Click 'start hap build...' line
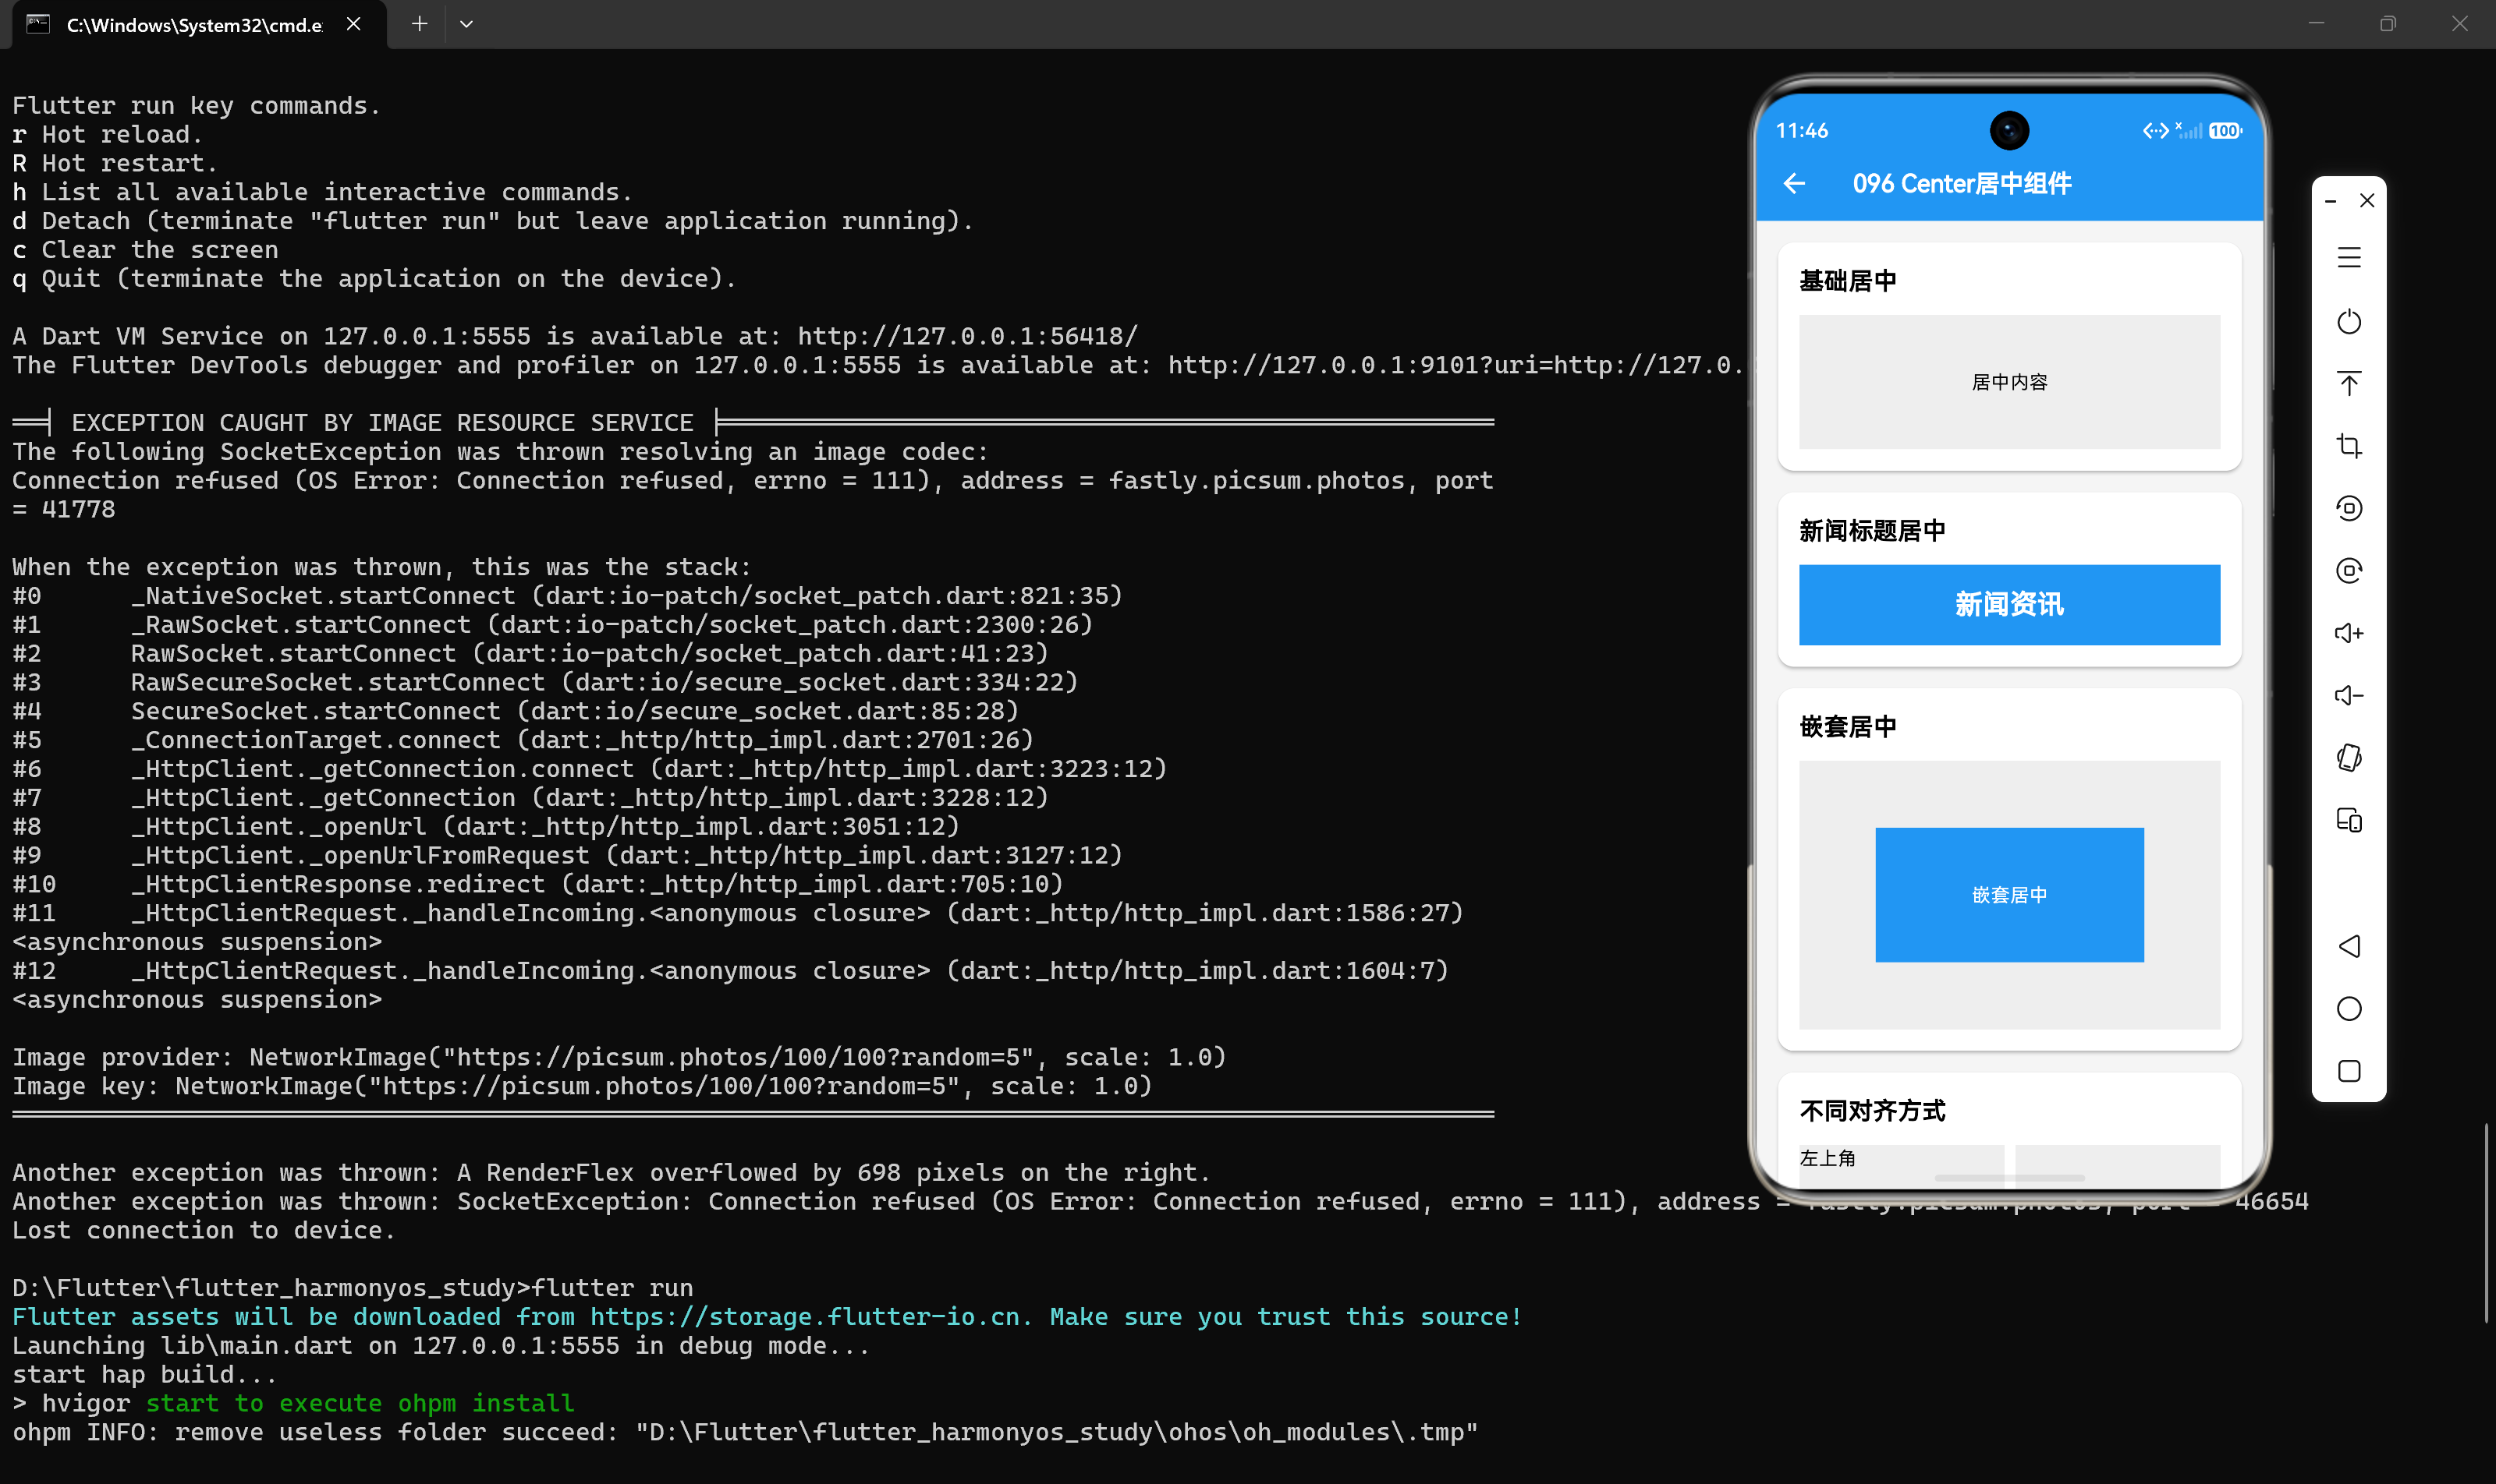The width and height of the screenshot is (2496, 1484). (144, 1374)
